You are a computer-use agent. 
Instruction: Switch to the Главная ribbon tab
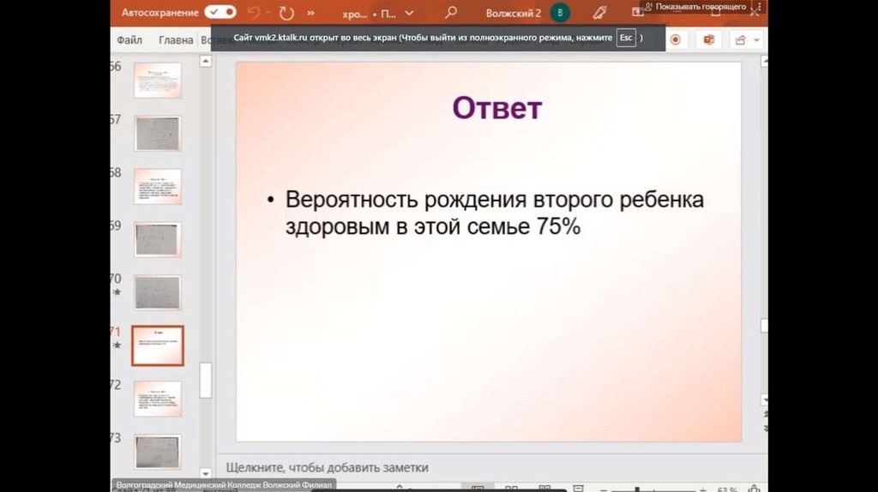(x=176, y=39)
